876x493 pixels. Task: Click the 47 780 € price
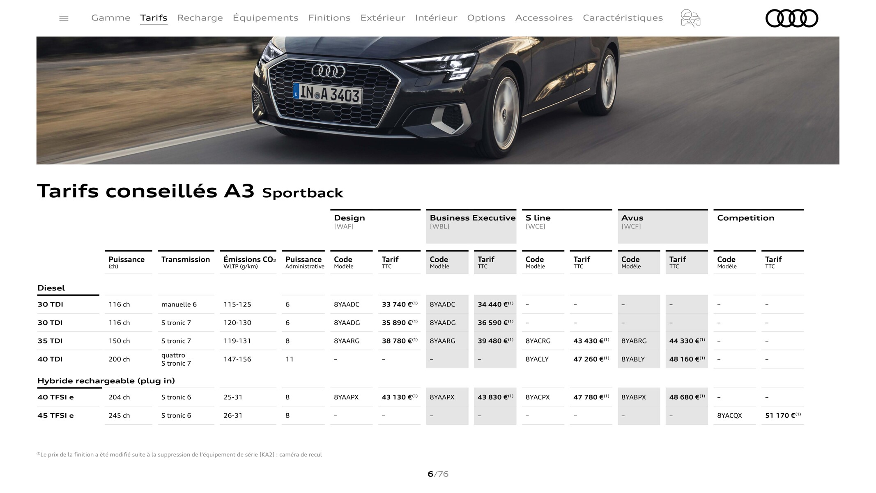[x=591, y=397]
